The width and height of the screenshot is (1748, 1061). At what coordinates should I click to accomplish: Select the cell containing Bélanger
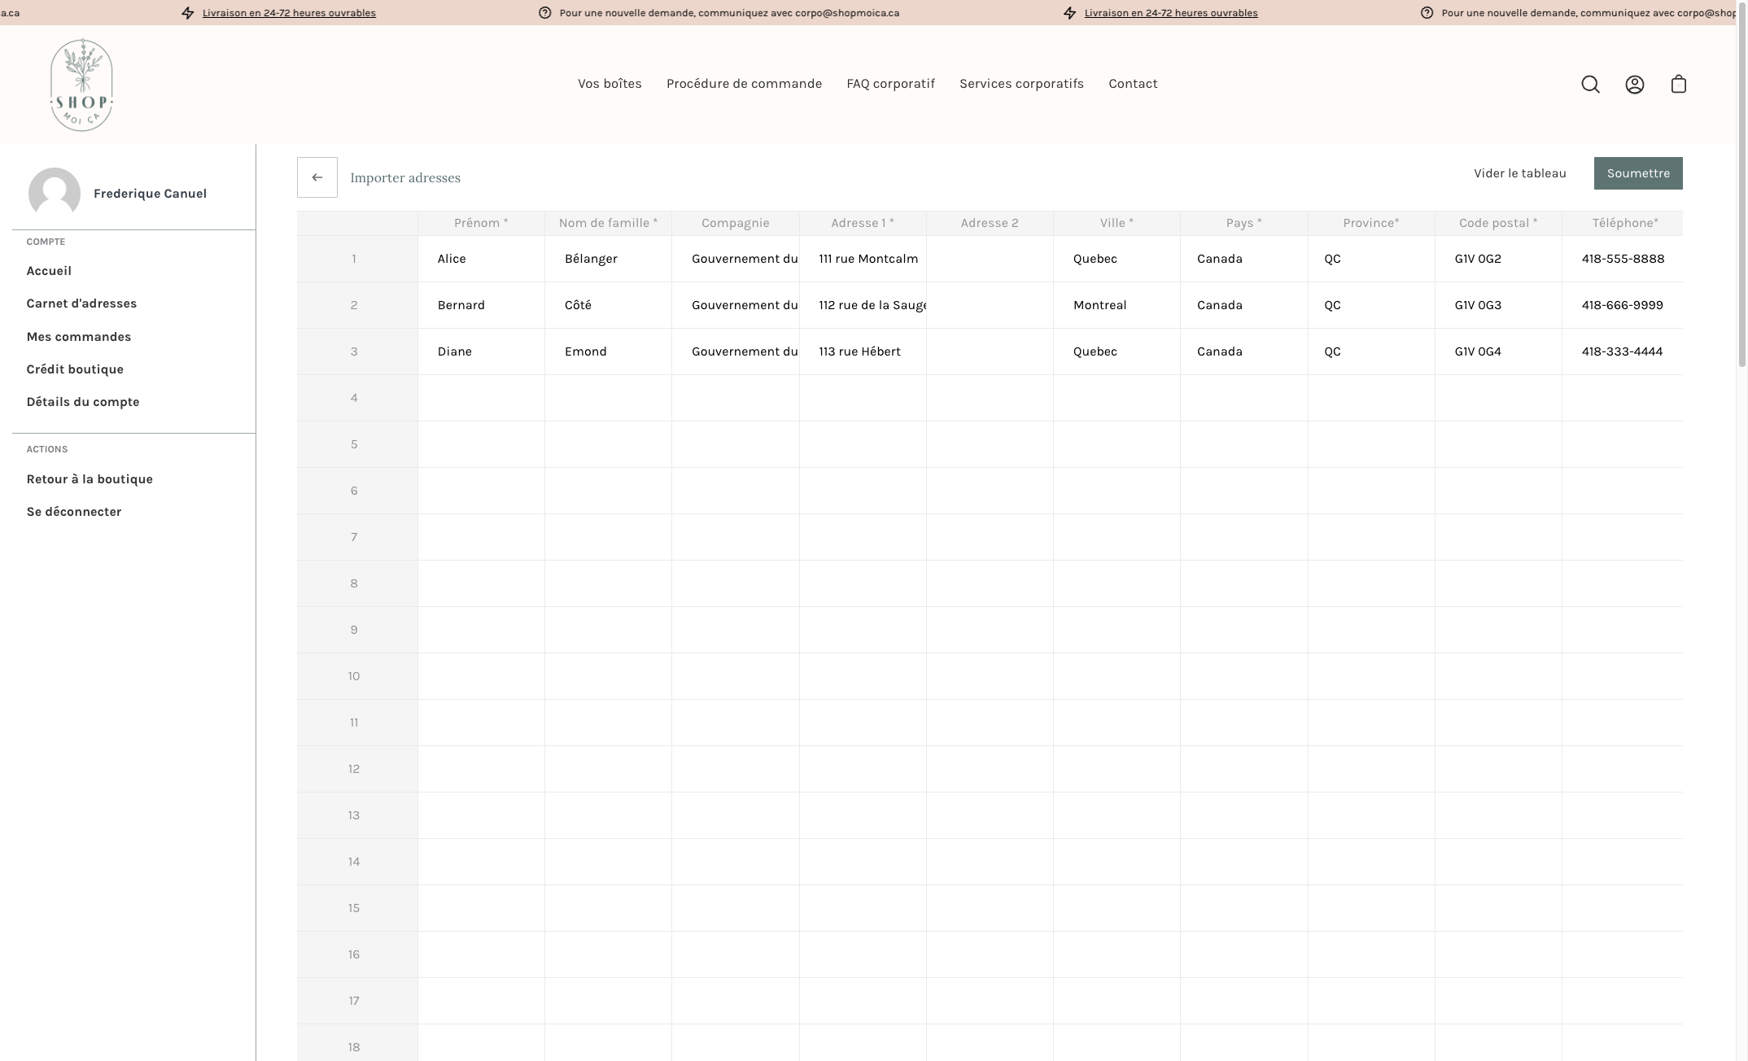(x=608, y=259)
